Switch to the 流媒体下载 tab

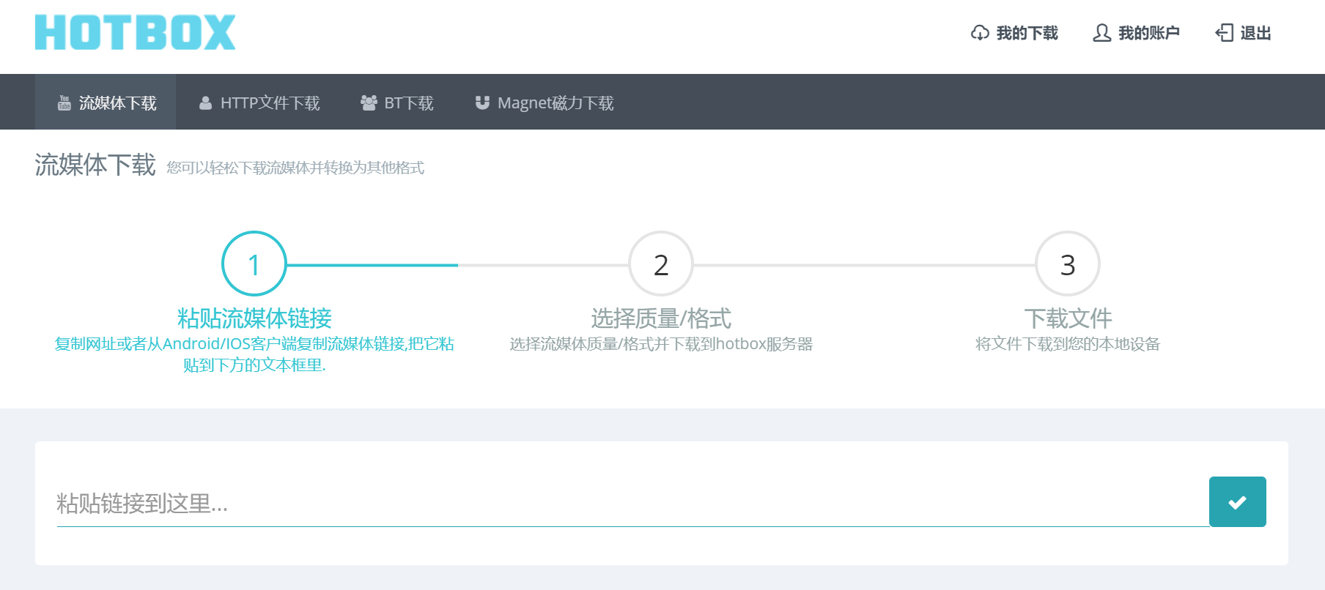coord(106,102)
